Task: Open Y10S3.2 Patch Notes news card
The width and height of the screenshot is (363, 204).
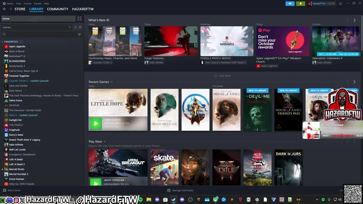Action: click(227, 41)
